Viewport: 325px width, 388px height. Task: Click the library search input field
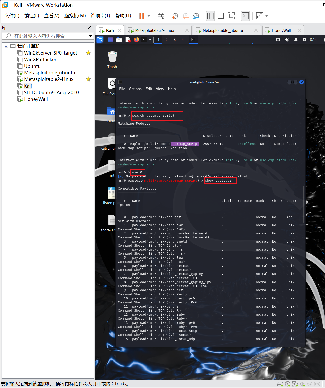(48, 36)
